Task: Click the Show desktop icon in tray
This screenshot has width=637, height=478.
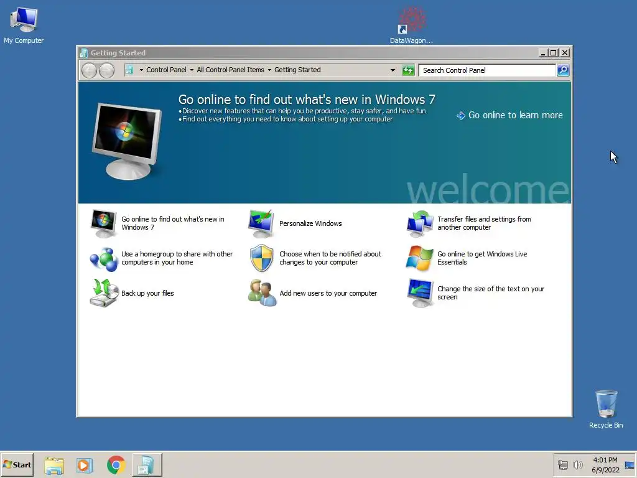Action: coord(630,465)
